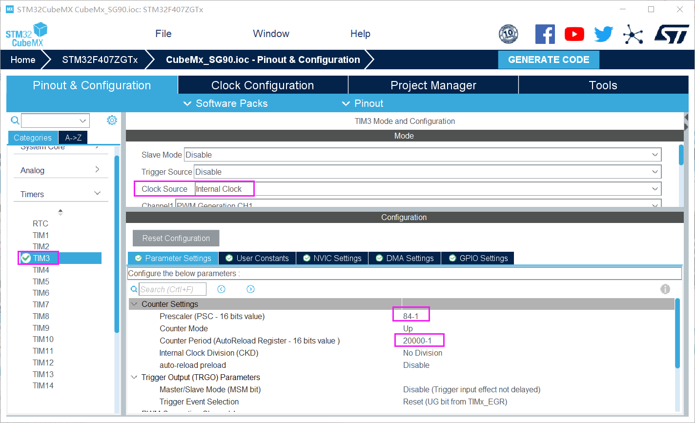Click the Reset Configuration button
Image resolution: width=695 pixels, height=423 pixels.
pyautogui.click(x=176, y=238)
